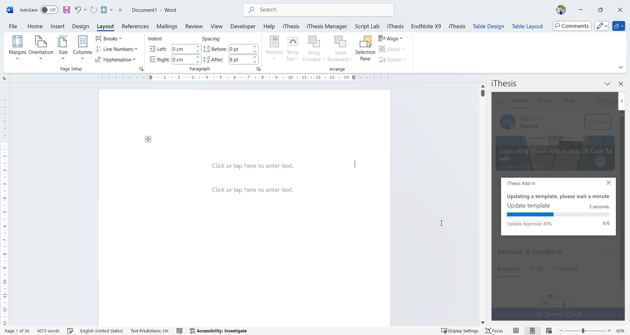Switch to the EndNote X9 tab
Image resolution: width=630 pixels, height=335 pixels.
(x=426, y=26)
